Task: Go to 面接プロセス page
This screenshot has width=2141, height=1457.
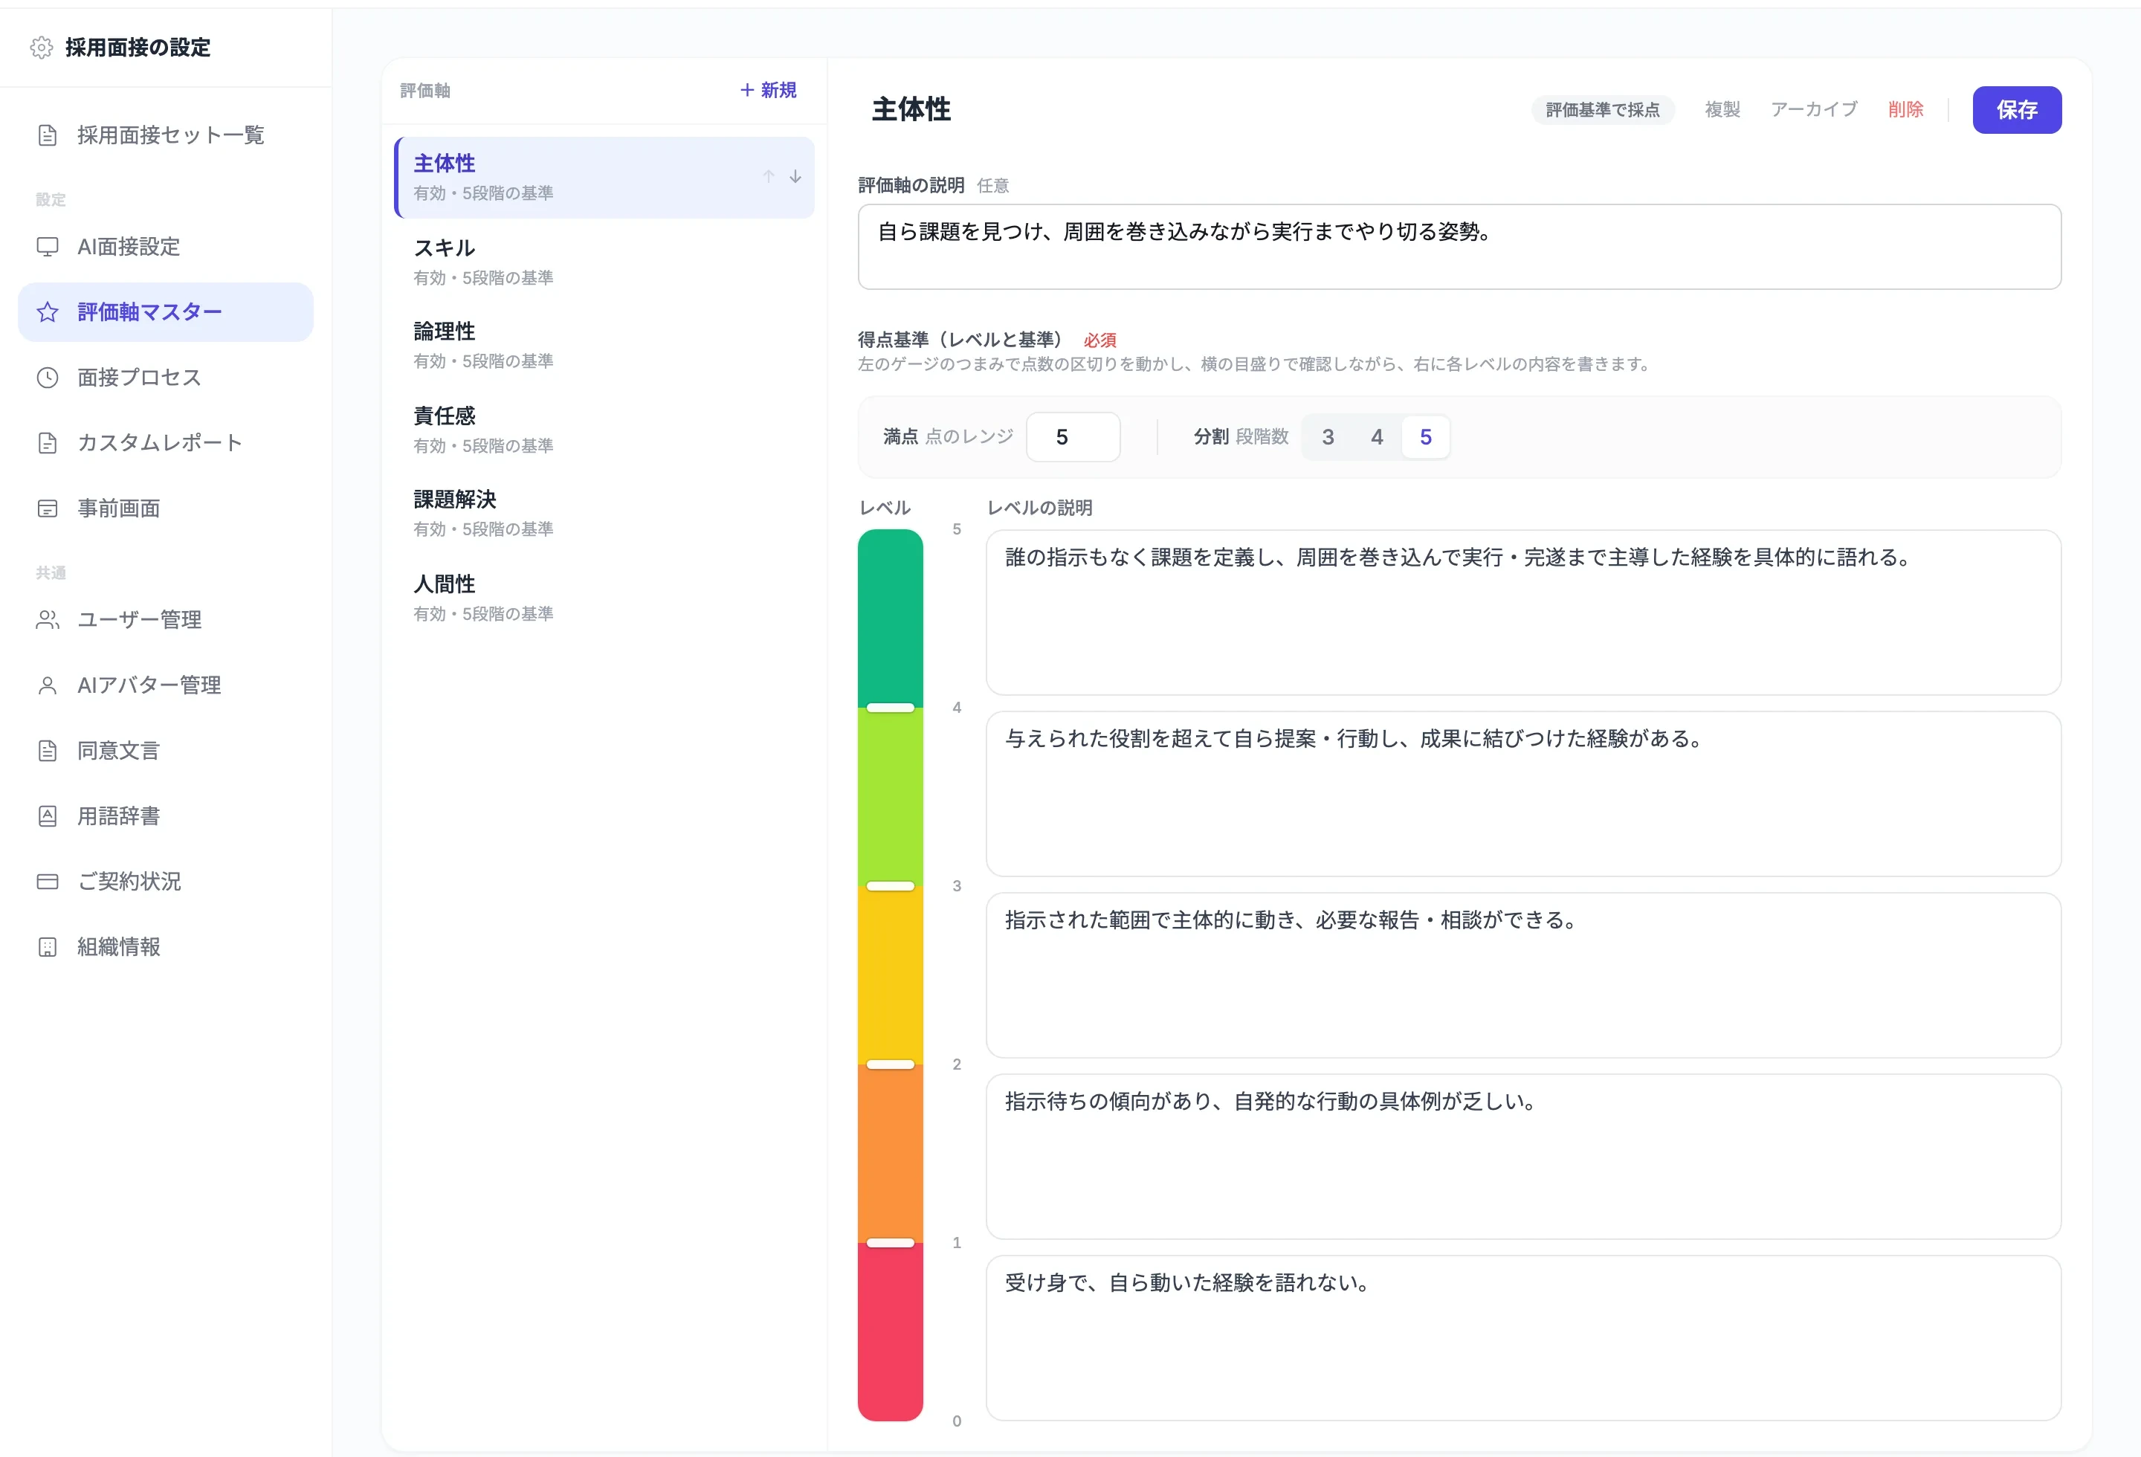Action: [x=166, y=378]
